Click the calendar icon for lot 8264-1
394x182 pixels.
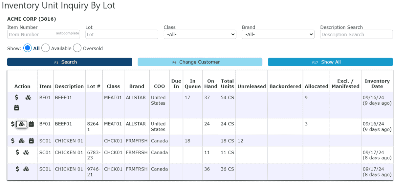[31, 124]
